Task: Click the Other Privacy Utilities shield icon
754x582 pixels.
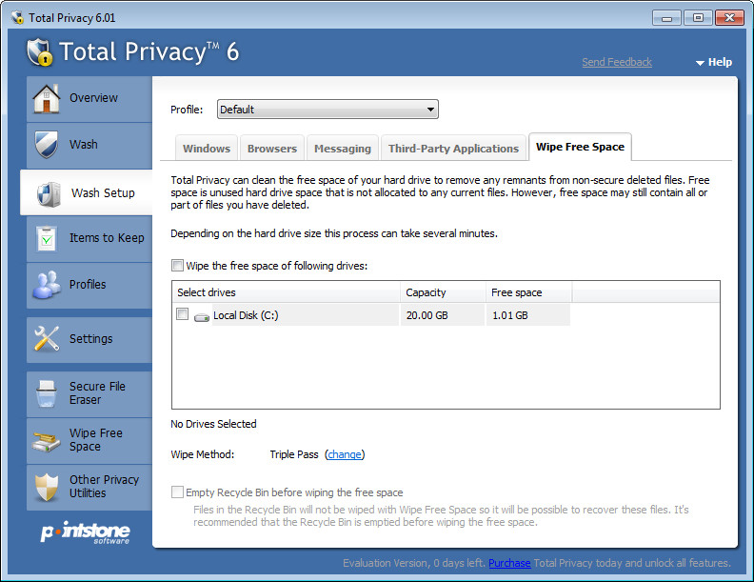Action: (47, 487)
